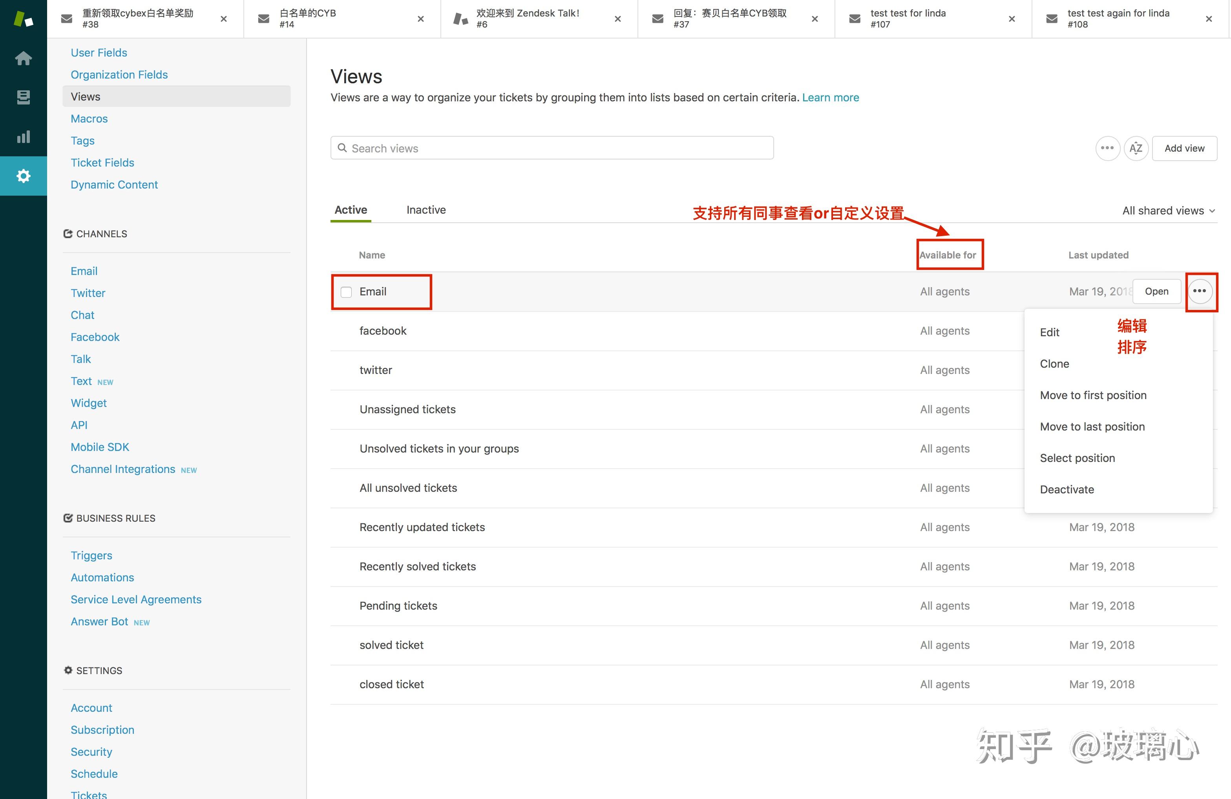Switch to the Inactive tab
1231x799 pixels.
tap(426, 210)
